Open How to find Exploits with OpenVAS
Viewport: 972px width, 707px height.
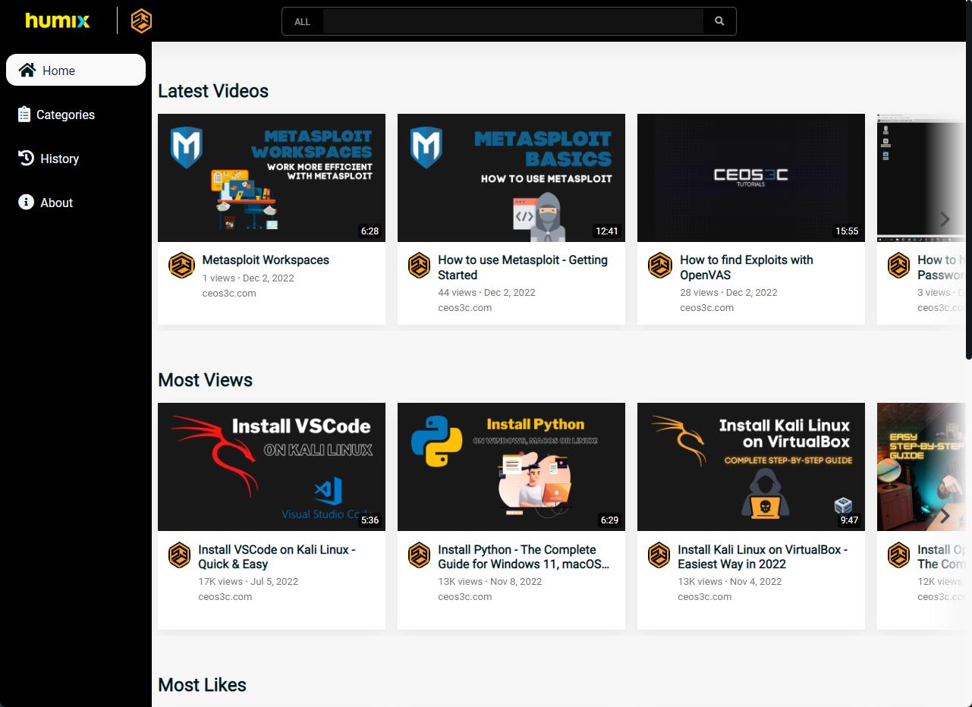[x=747, y=267]
